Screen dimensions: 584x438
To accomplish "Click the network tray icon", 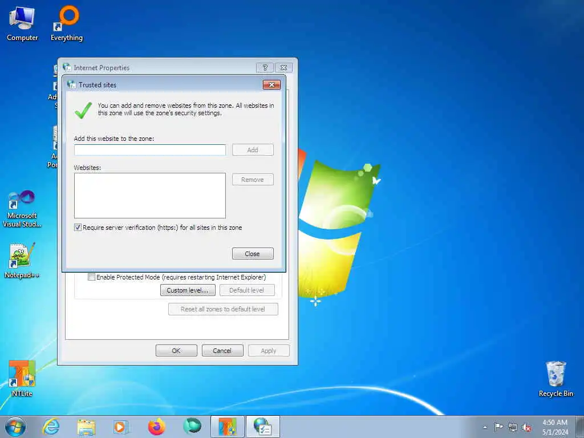I will (513, 427).
